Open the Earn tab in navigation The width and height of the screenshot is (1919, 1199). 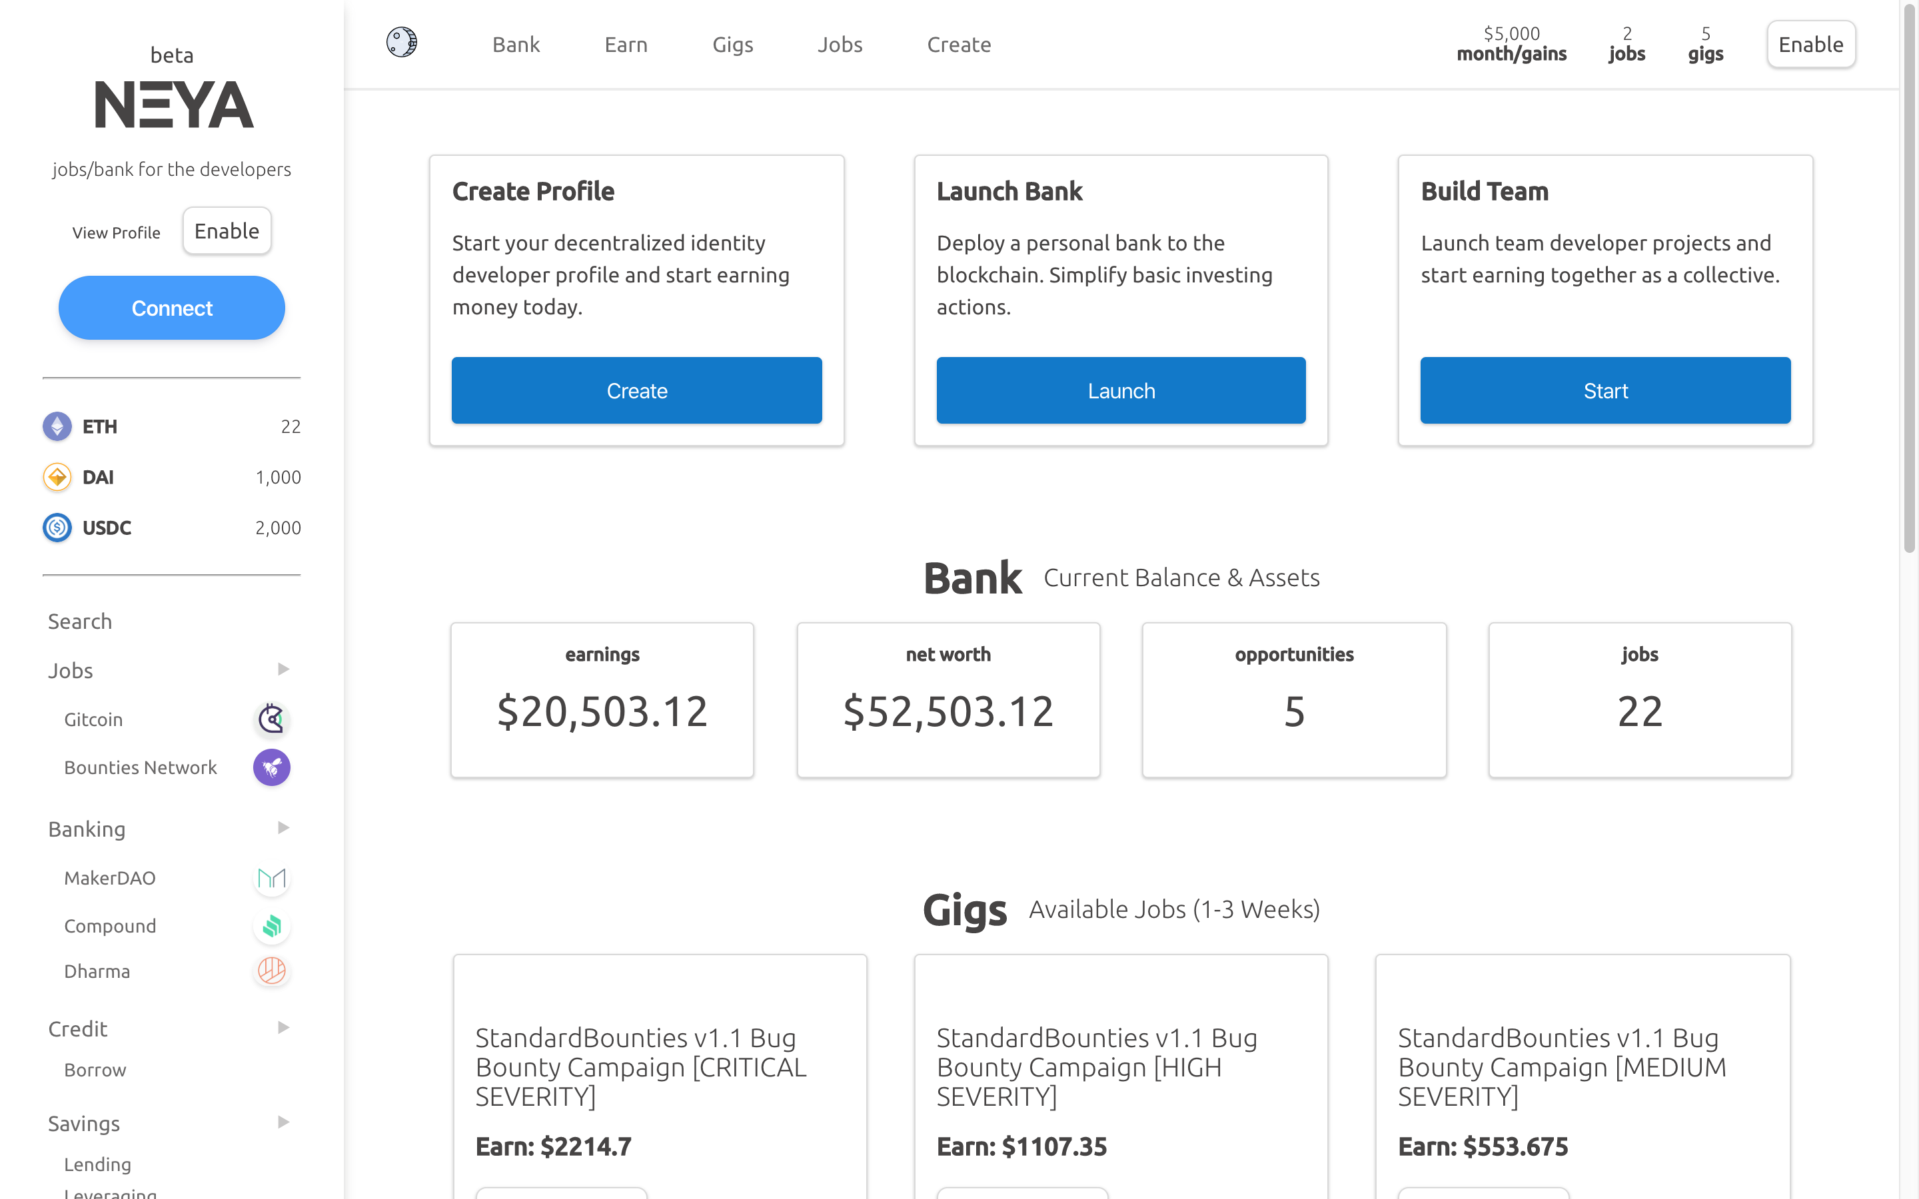pos(626,45)
